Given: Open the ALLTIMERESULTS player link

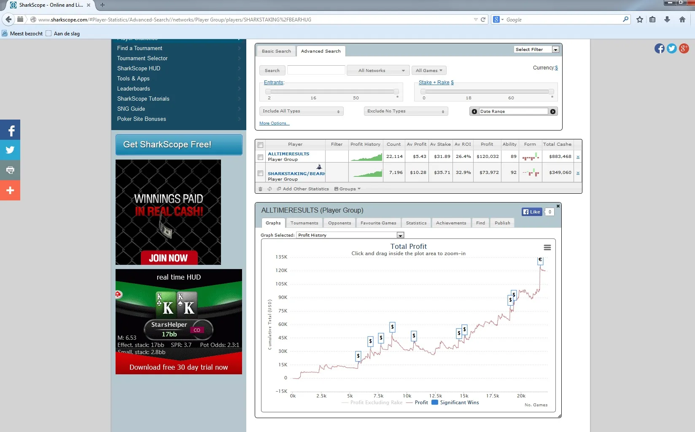Looking at the screenshot, I should click(288, 154).
